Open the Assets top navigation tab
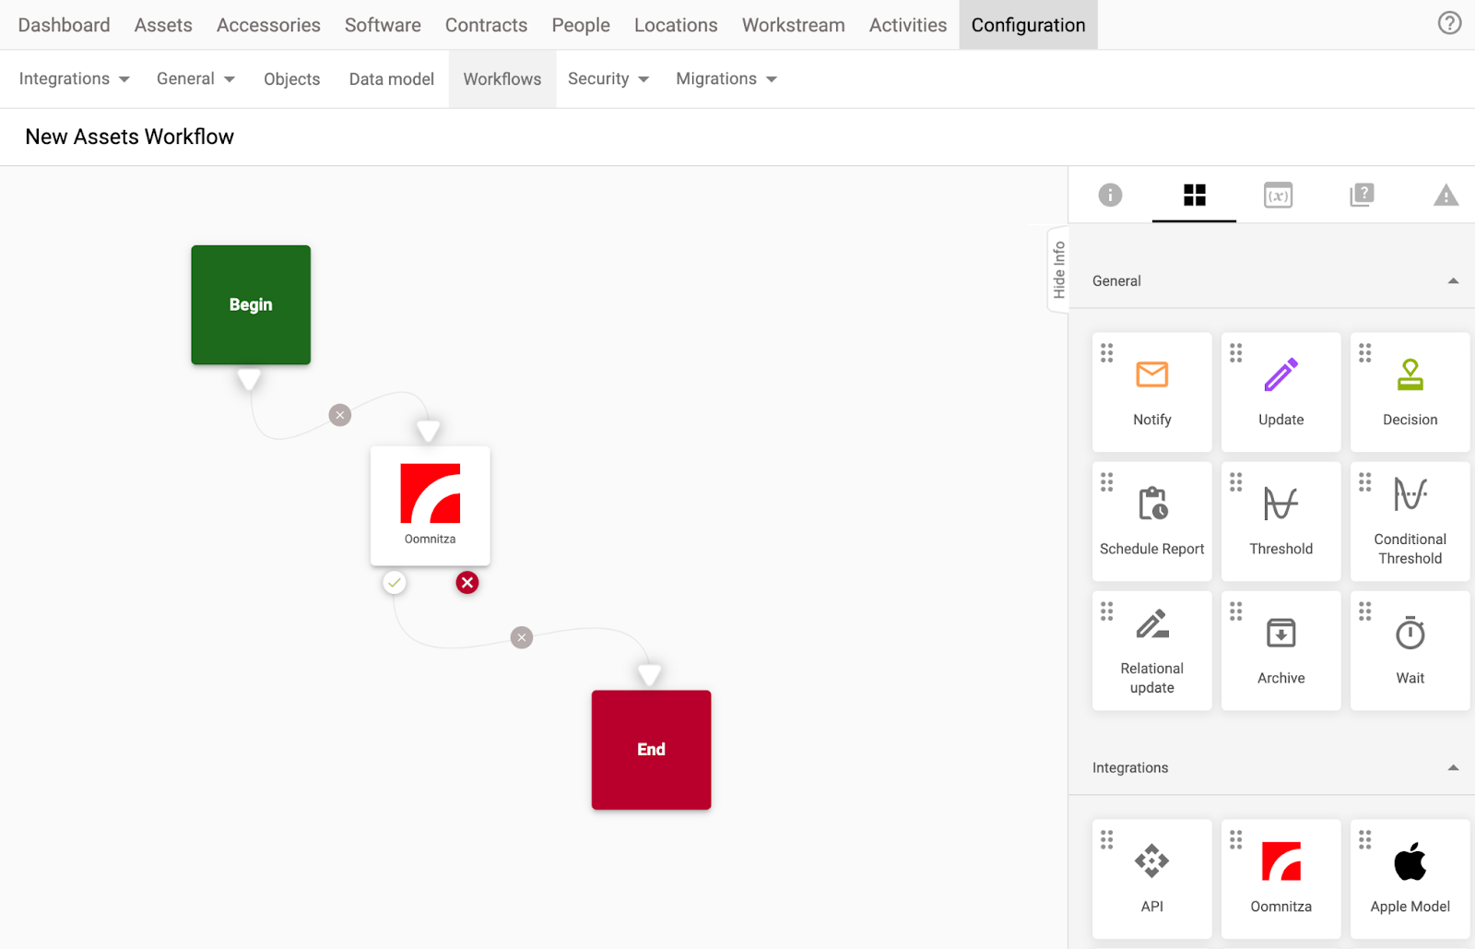The height and width of the screenshot is (949, 1475). [x=163, y=25]
